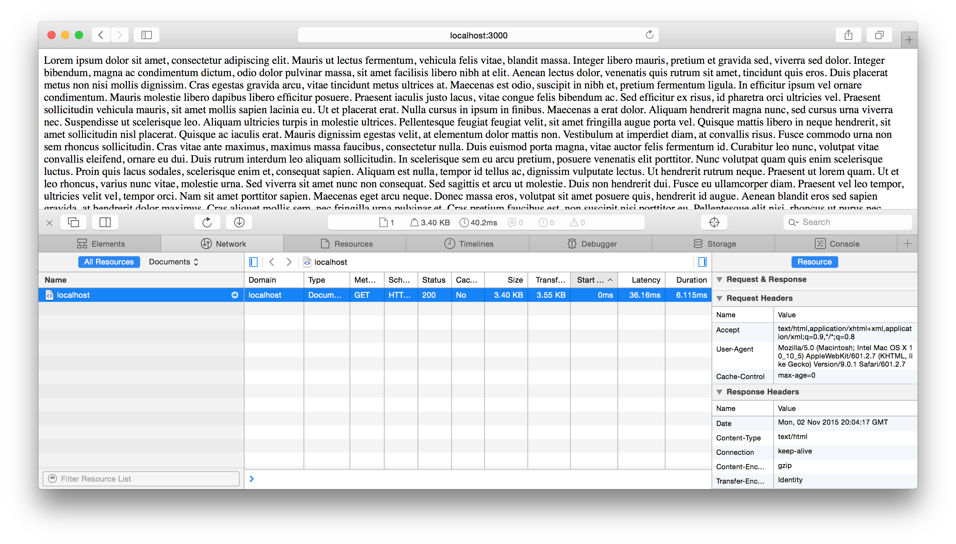Go forward in content view history
The image size is (956, 544).
[x=289, y=262]
